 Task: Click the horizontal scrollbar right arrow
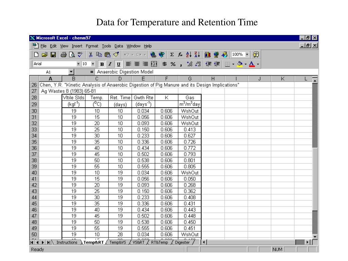pyautogui.click(x=308, y=242)
